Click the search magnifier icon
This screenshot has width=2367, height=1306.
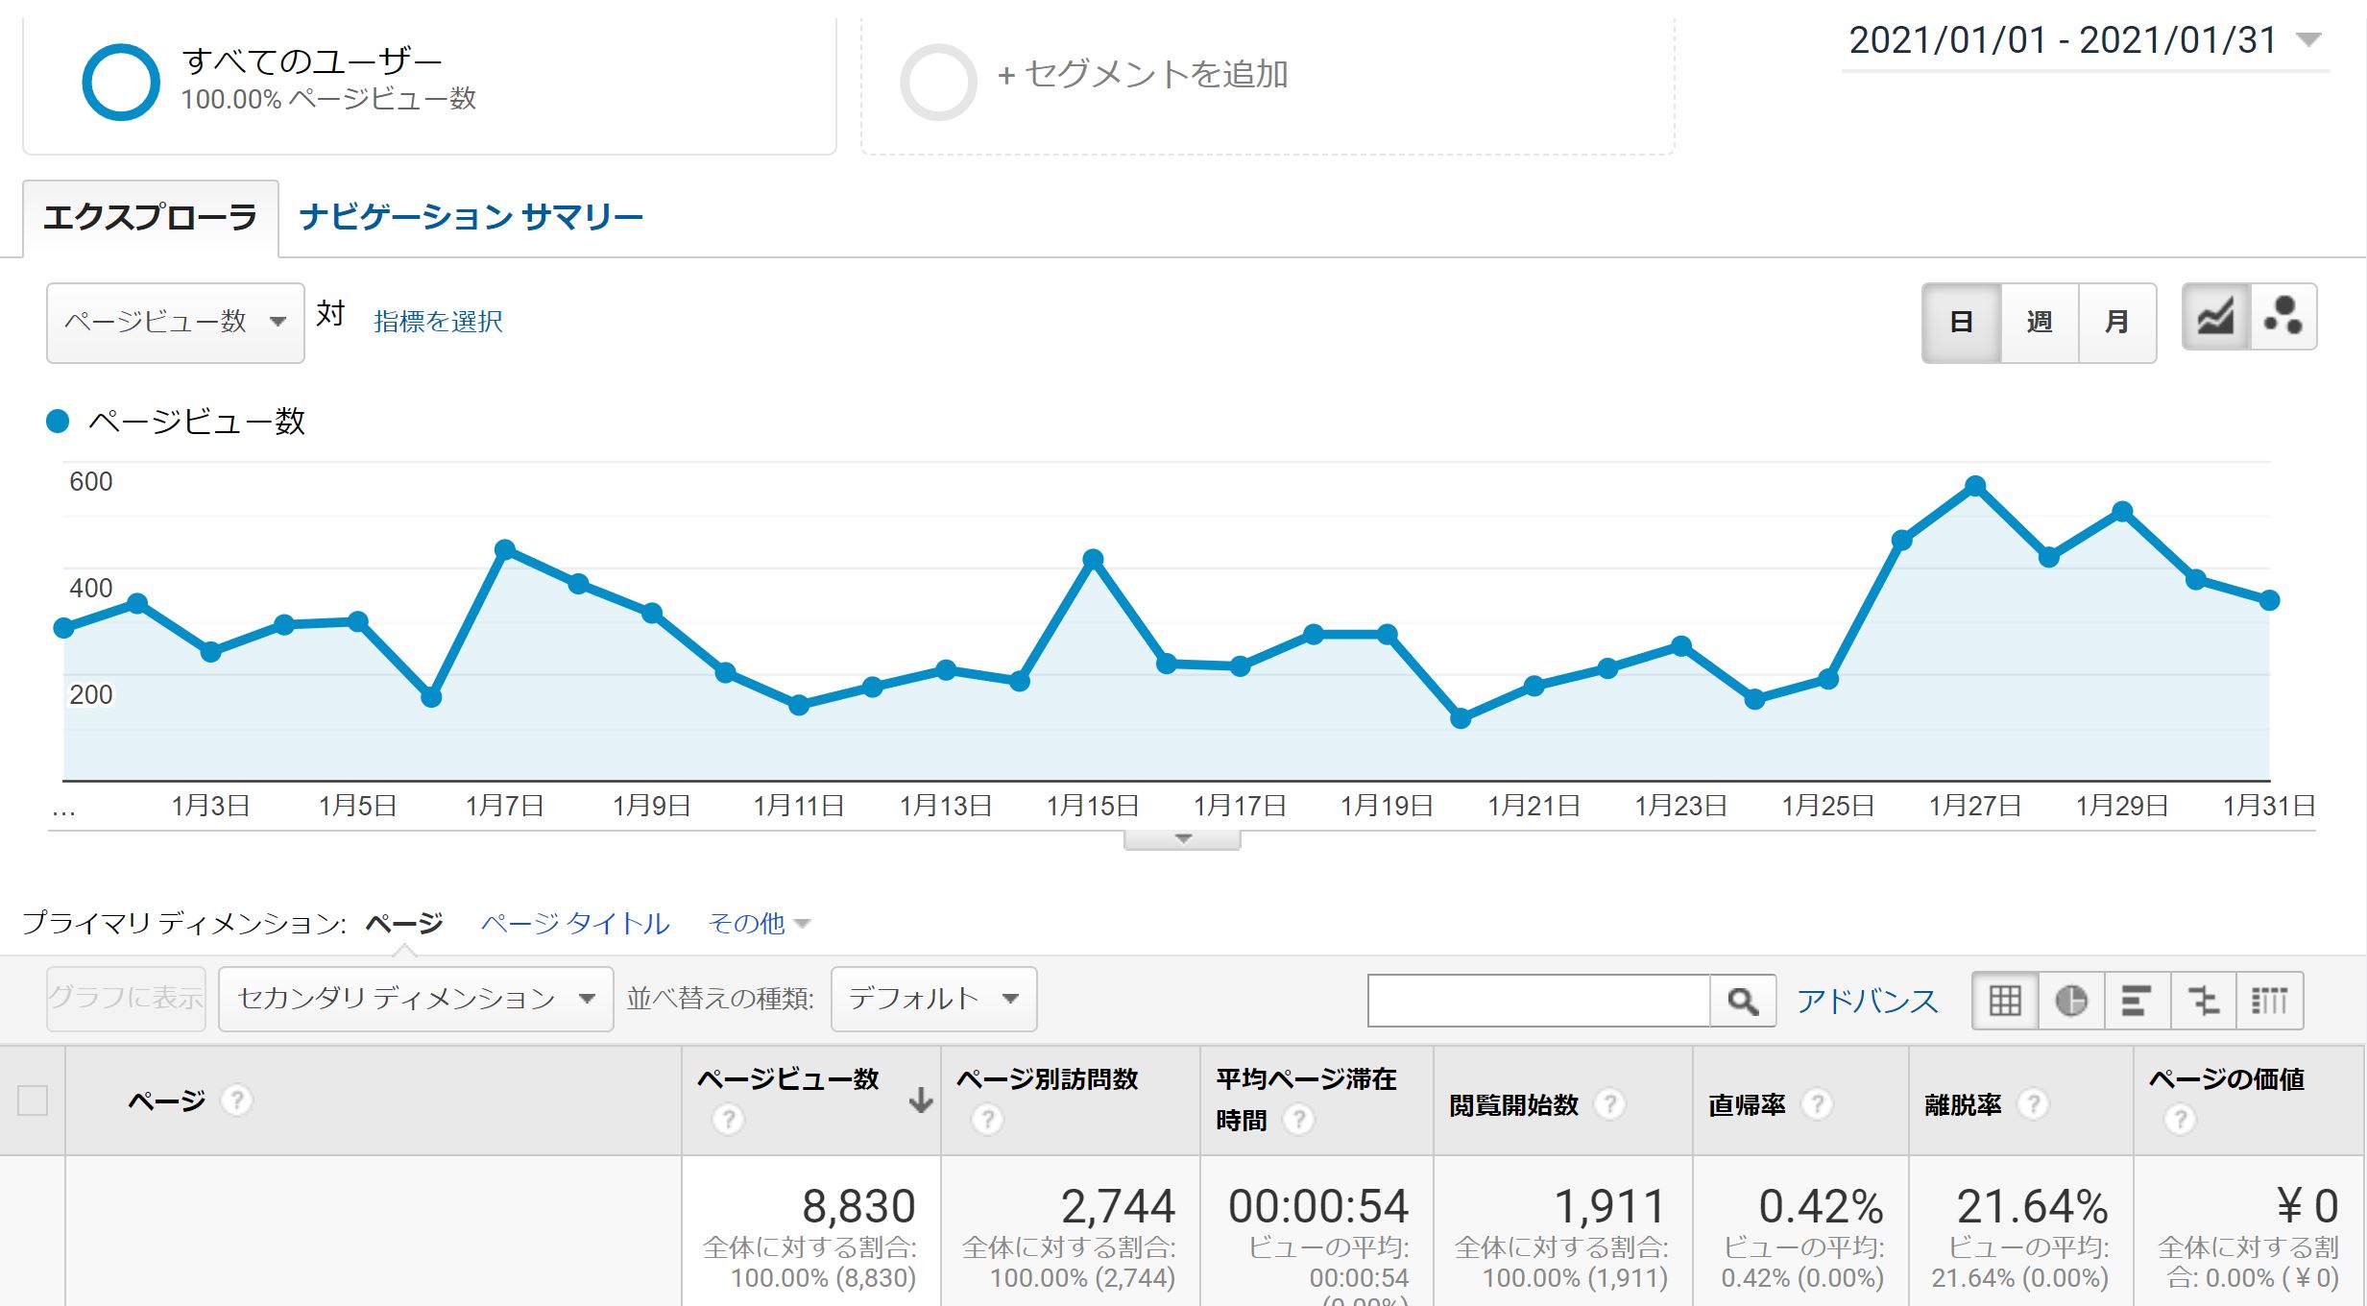tap(1742, 1001)
